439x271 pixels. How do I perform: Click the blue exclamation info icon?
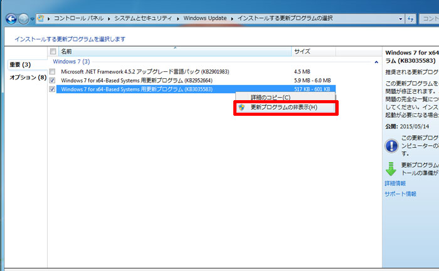pos(391,146)
